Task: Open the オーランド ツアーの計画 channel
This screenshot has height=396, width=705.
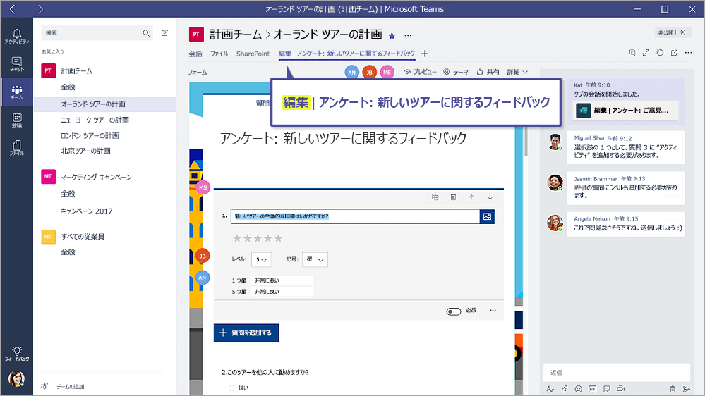Action: pos(105,104)
